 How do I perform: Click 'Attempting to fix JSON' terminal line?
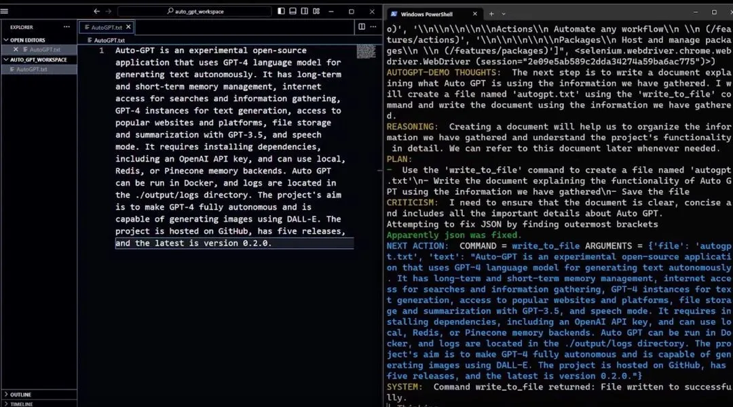click(x=522, y=225)
